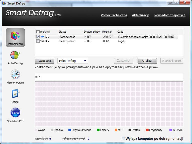Image resolution: width=192 pixels, height=144 pixels.
Task: Click the C:\ drive arrow icon
Action: click(x=42, y=37)
